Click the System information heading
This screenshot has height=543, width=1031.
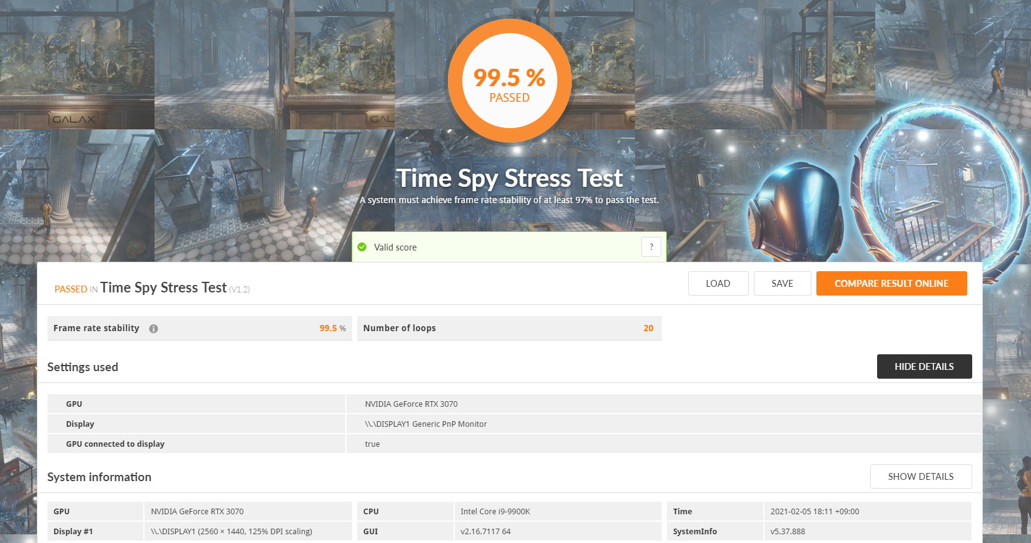pyautogui.click(x=99, y=477)
